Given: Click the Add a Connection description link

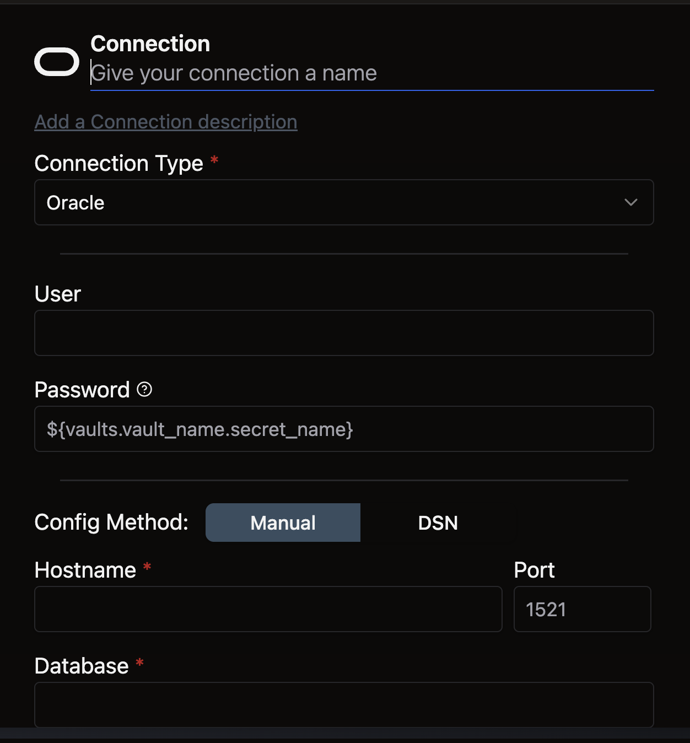Looking at the screenshot, I should click(166, 122).
